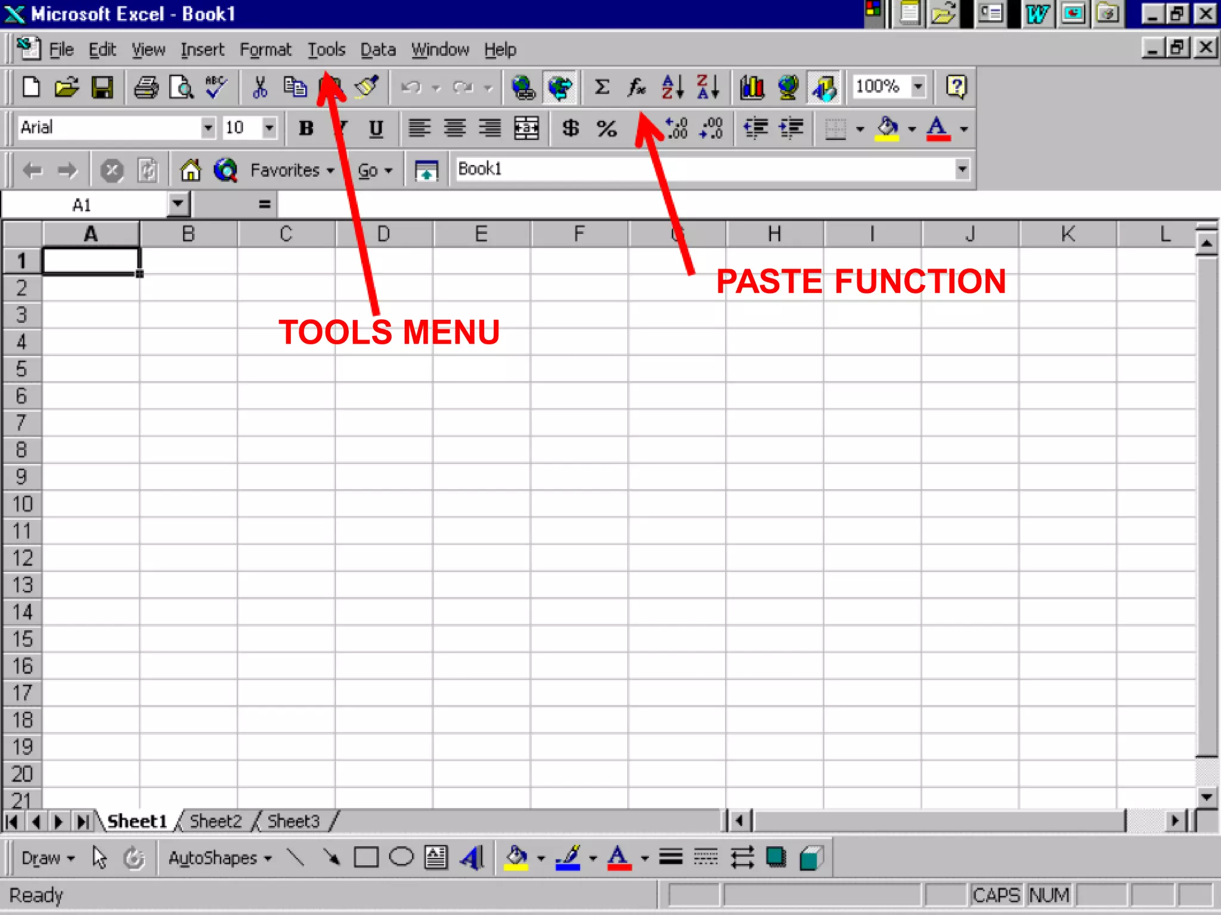This screenshot has height=915, width=1221.
Task: Open the Tools menu
Action: pos(326,49)
